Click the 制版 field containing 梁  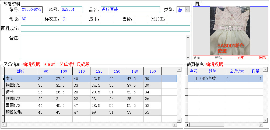pos(31,19)
